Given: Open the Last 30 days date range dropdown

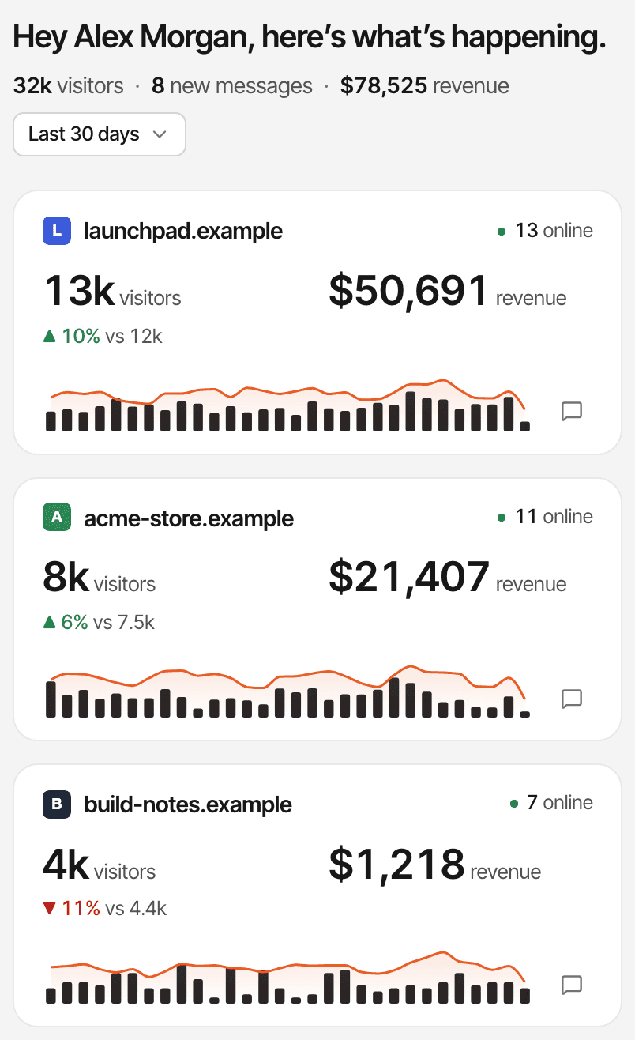Looking at the screenshot, I should pos(100,134).
